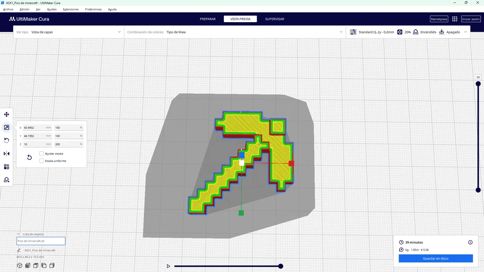The image size is (484, 272).
Task: Click the Guardar en disco button
Action: point(435,258)
